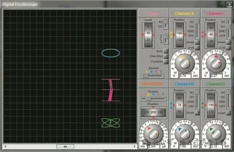This screenshot has width=234, height=152.
Task: Click Channel B value field showing 1.68
Action: tap(185, 146)
